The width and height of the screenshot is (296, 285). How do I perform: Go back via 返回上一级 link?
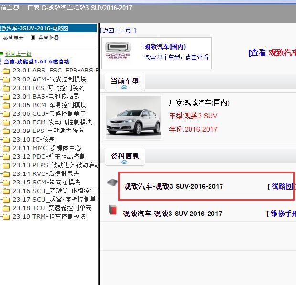click(x=18, y=54)
